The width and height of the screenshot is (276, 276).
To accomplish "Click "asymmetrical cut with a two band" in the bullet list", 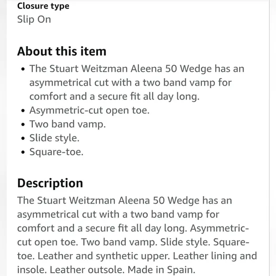I will (108, 83).
